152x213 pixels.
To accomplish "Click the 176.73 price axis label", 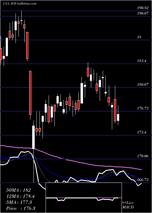I will click(x=143, y=108).
